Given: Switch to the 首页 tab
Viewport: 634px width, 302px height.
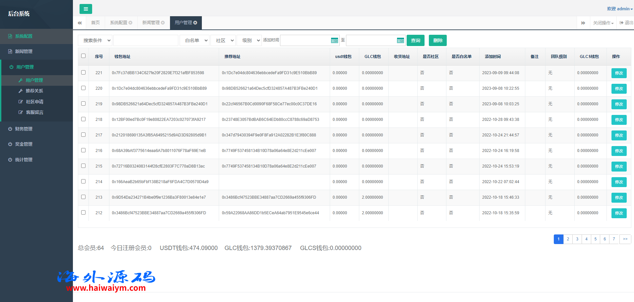Looking at the screenshot, I should click(95, 23).
